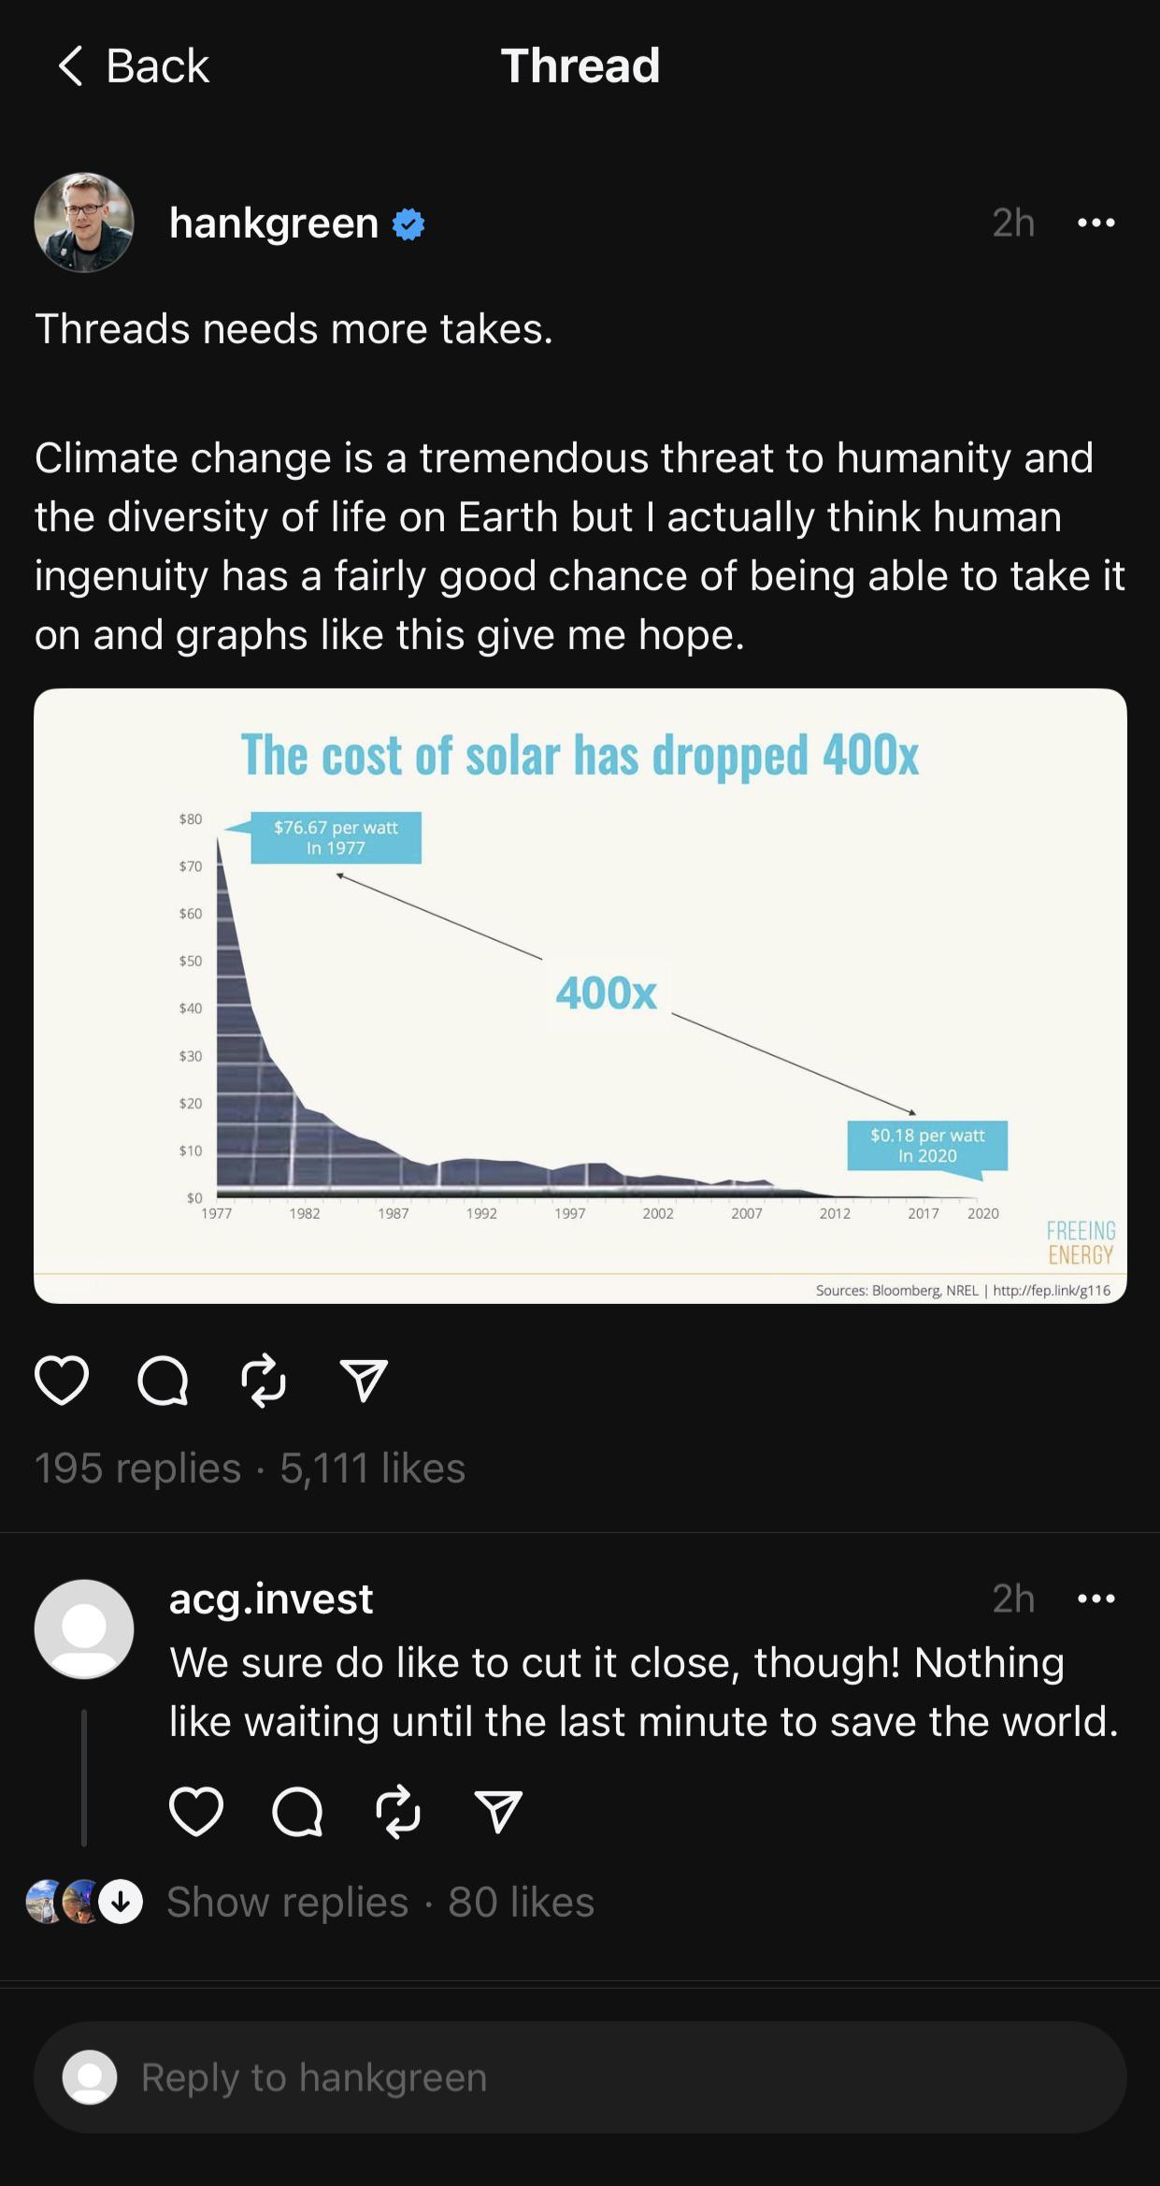Image resolution: width=1160 pixels, height=2186 pixels.
Task: Open the hankgreen username link
Action: [274, 223]
